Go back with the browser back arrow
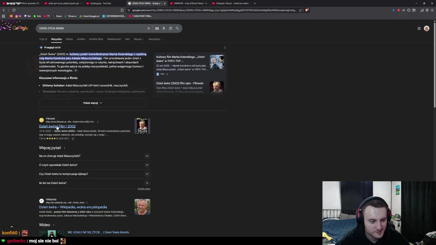436x245 pixels. coord(4,10)
